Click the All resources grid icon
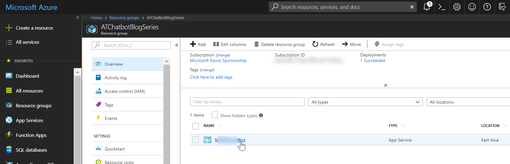This screenshot has width=510, height=164. 9,91
